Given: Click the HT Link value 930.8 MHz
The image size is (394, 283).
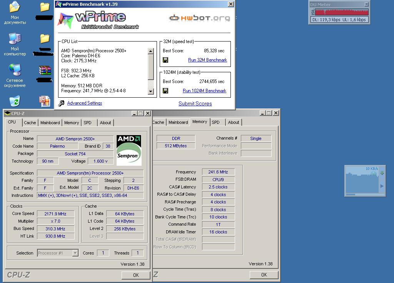Looking at the screenshot, I should coord(55,236).
